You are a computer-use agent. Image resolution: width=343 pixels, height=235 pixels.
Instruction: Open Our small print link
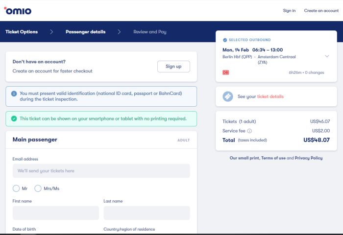coord(245,158)
